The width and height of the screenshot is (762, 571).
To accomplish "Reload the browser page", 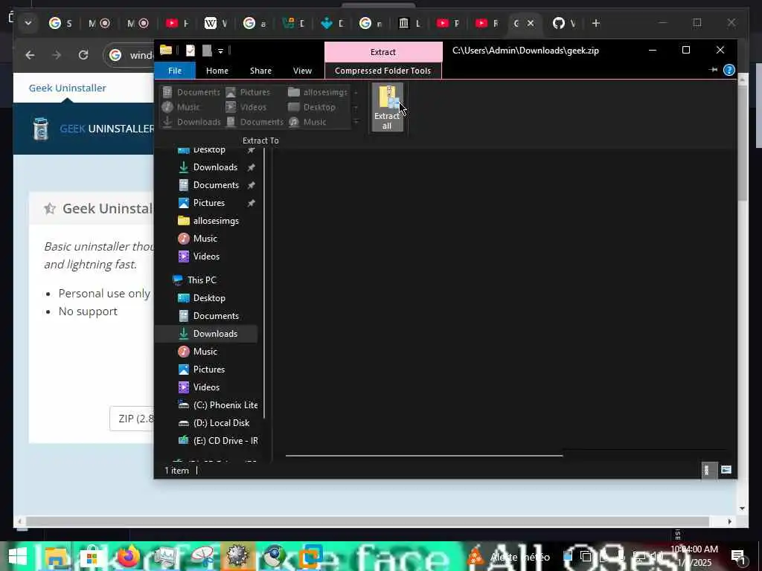I will pos(83,55).
